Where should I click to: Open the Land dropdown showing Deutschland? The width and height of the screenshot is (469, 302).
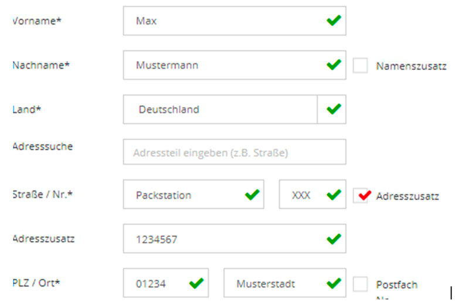[x=220, y=110]
